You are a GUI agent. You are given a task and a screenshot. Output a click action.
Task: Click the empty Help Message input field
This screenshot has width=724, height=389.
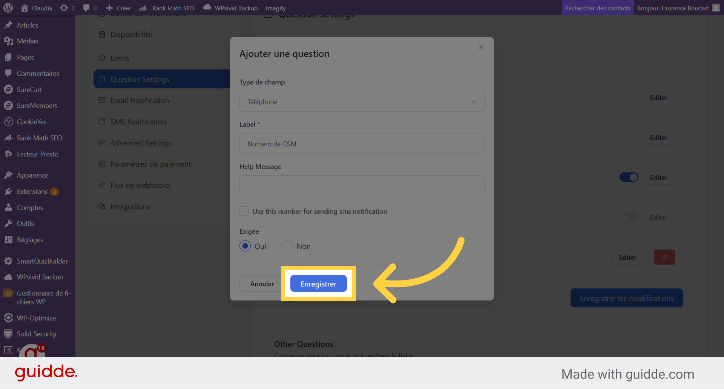(x=362, y=185)
